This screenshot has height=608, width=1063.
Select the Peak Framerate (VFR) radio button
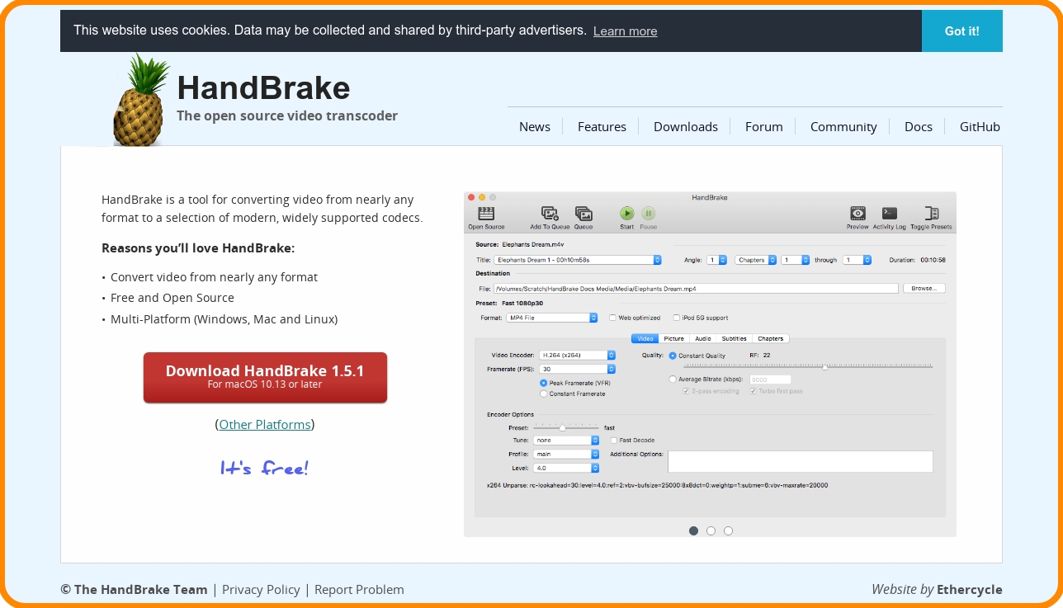pos(543,383)
